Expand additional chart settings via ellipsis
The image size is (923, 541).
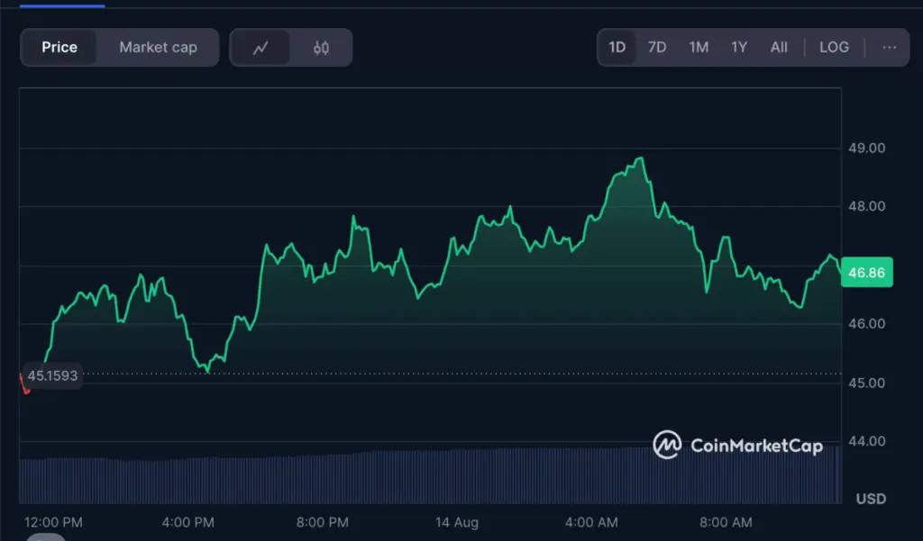pos(889,47)
